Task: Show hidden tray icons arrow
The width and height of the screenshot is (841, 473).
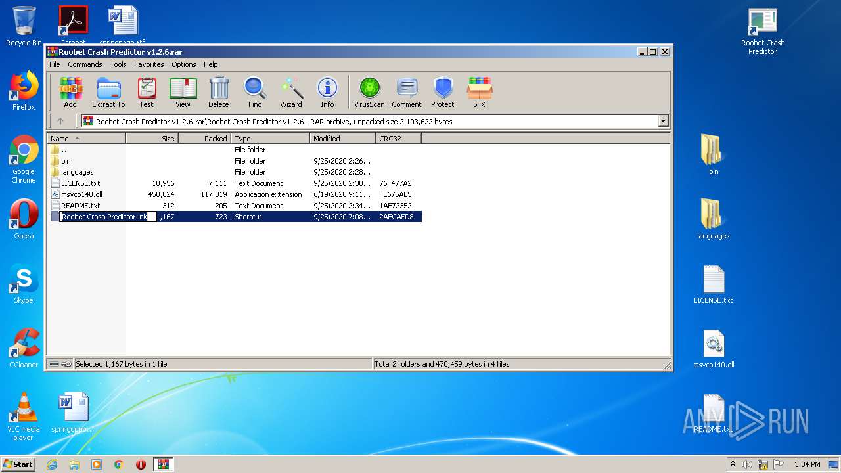Action: point(733,464)
